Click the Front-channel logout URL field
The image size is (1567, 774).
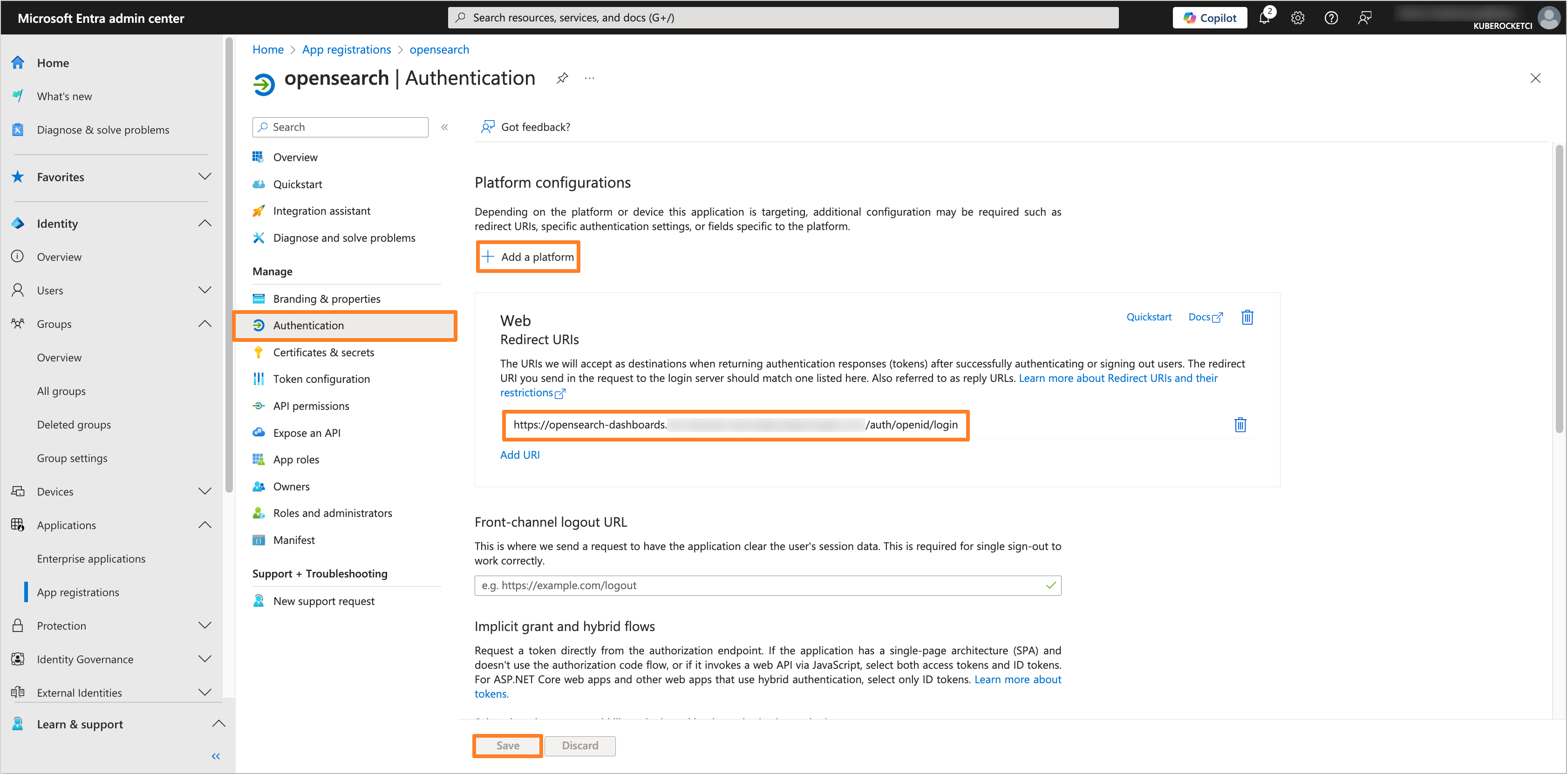coord(760,585)
